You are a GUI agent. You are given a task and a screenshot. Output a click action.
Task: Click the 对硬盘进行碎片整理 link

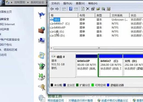[81, 100]
